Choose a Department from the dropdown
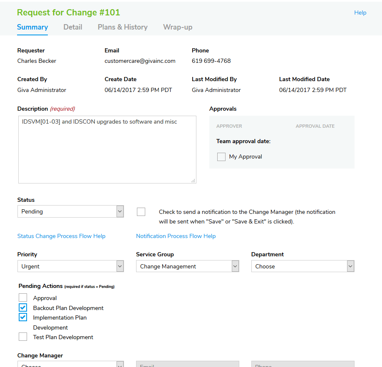This screenshot has width=382, height=367. [303, 266]
